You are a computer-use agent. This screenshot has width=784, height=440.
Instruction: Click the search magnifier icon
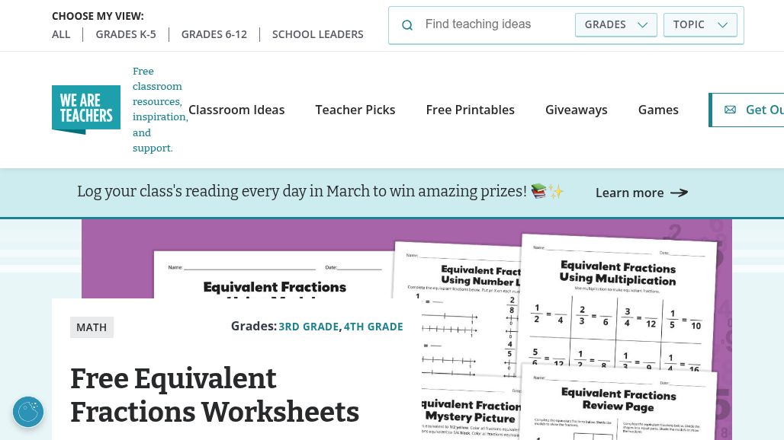click(x=407, y=25)
